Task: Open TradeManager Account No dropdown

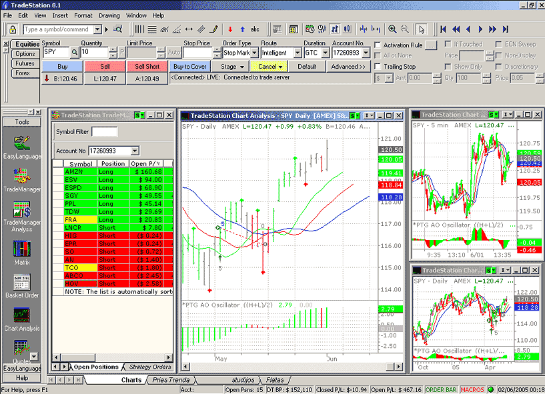Action: pos(135,151)
